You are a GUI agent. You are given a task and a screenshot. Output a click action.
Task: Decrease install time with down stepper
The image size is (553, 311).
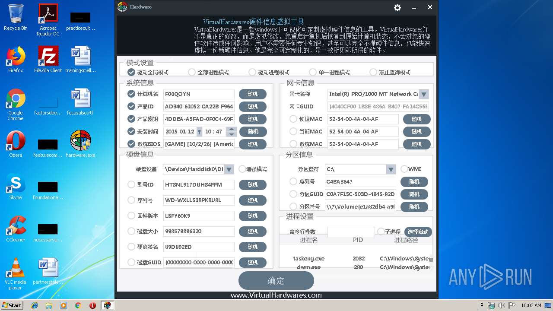click(x=232, y=134)
